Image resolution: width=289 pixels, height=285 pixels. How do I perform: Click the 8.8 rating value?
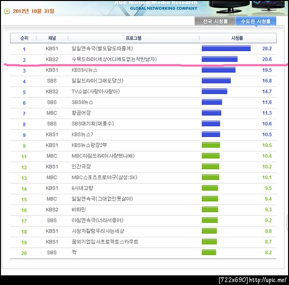pos(268,231)
